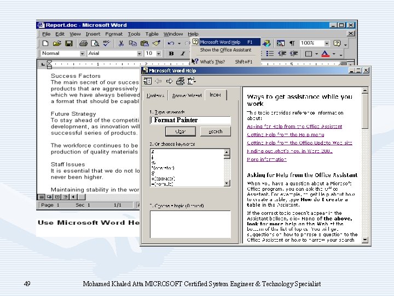
Task: Click the keywords field containing Format Painter
Action: (190, 120)
